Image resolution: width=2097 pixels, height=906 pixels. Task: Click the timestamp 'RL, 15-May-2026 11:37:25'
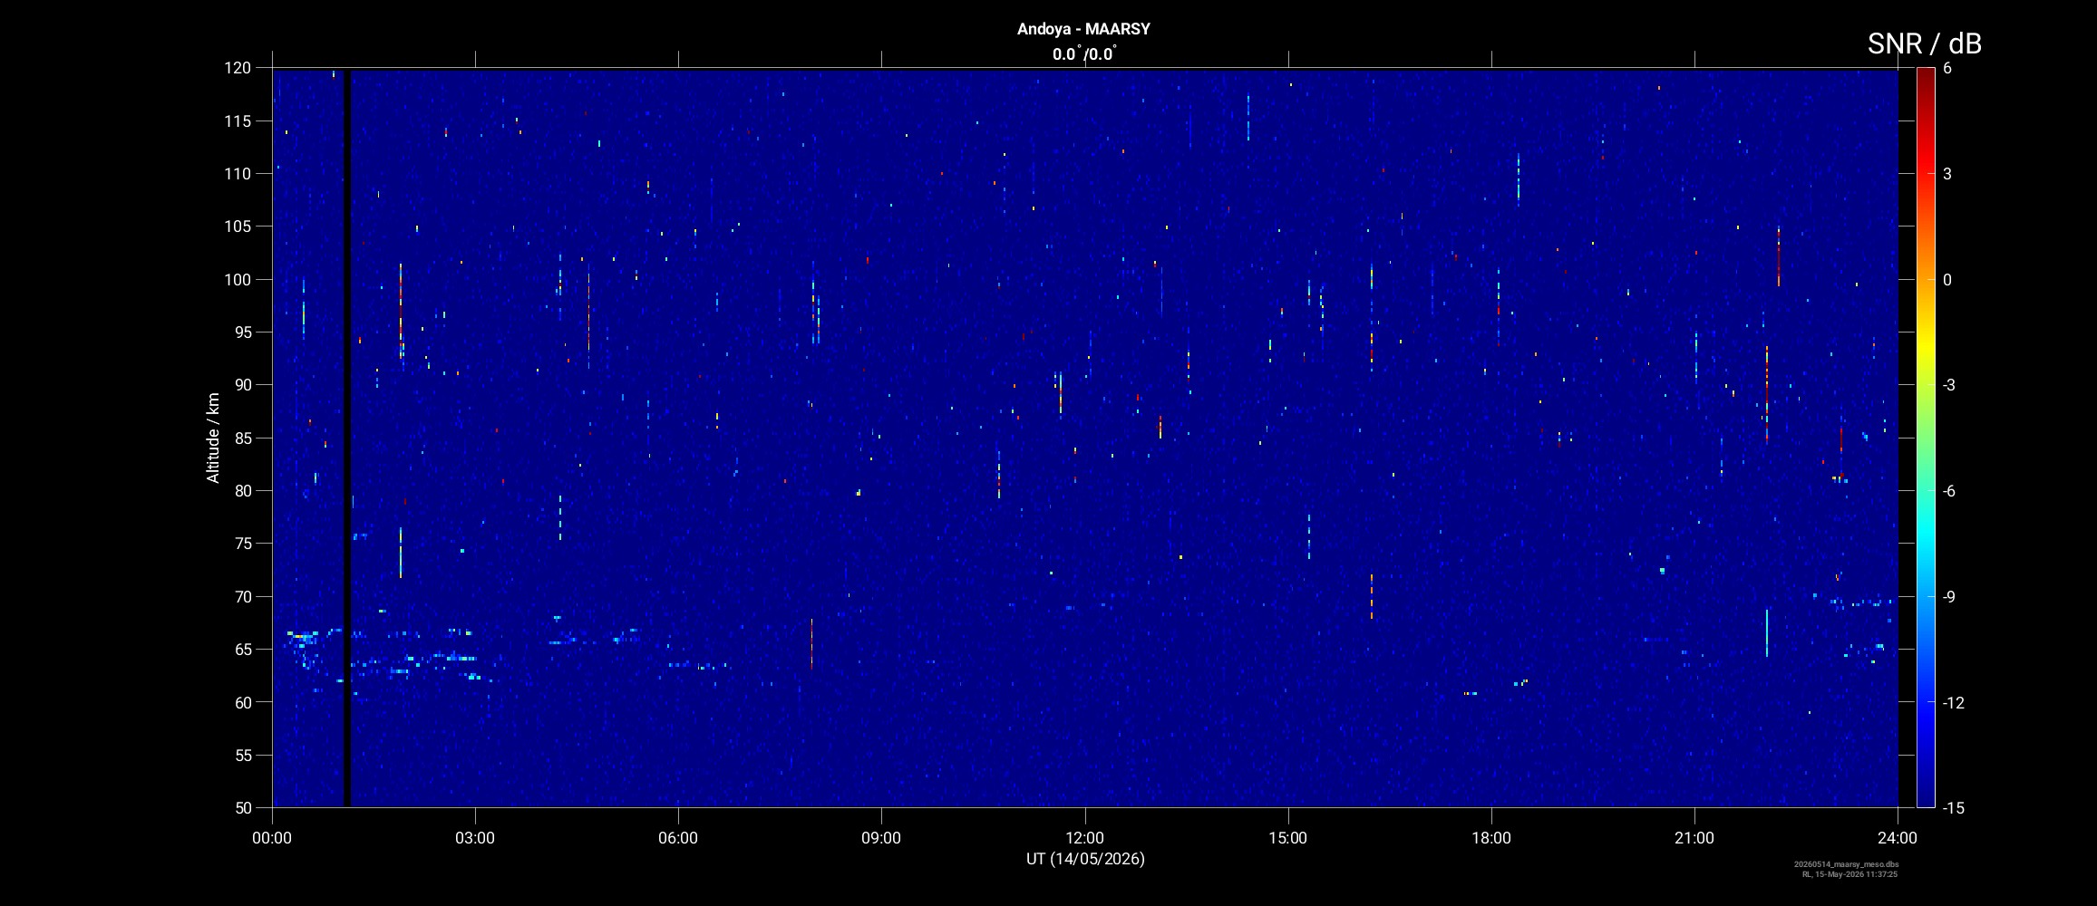(x=1849, y=874)
